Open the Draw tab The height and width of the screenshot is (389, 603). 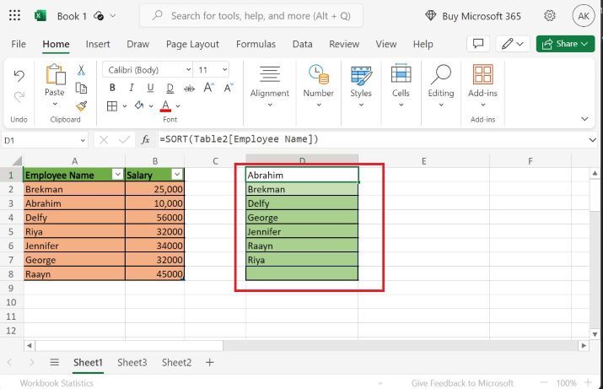[x=137, y=44]
